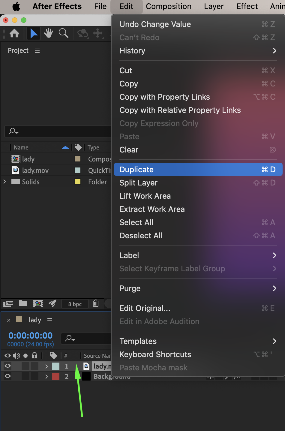The height and width of the screenshot is (431, 285).
Task: Expand properties of layer 1
Action: (x=46, y=366)
